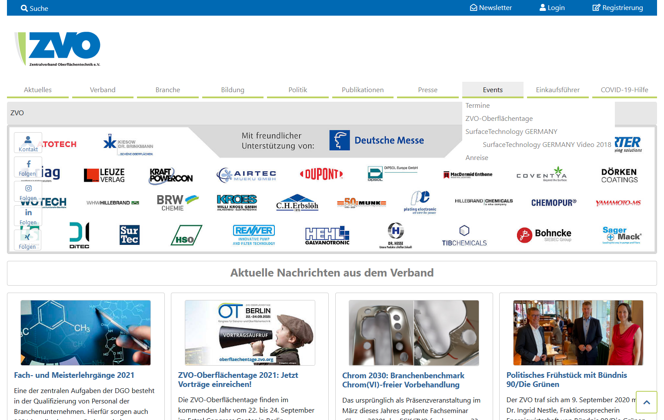The image size is (664, 420).
Task: Click the Dr. Hesse logo
Action: coord(396,235)
